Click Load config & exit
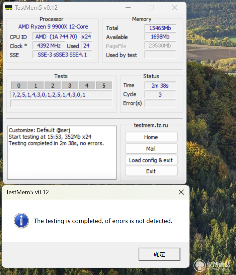Image resolution: width=236 pixels, height=275 pixels. click(x=151, y=160)
